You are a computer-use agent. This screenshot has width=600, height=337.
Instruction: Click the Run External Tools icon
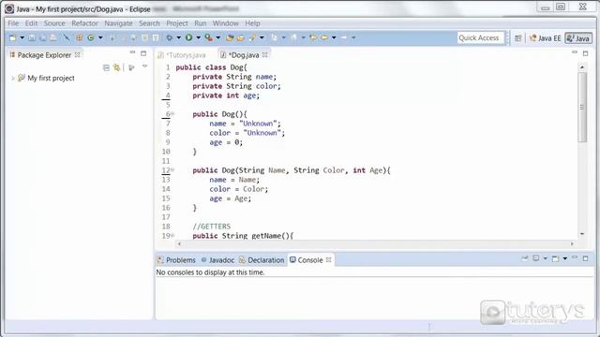pos(208,37)
